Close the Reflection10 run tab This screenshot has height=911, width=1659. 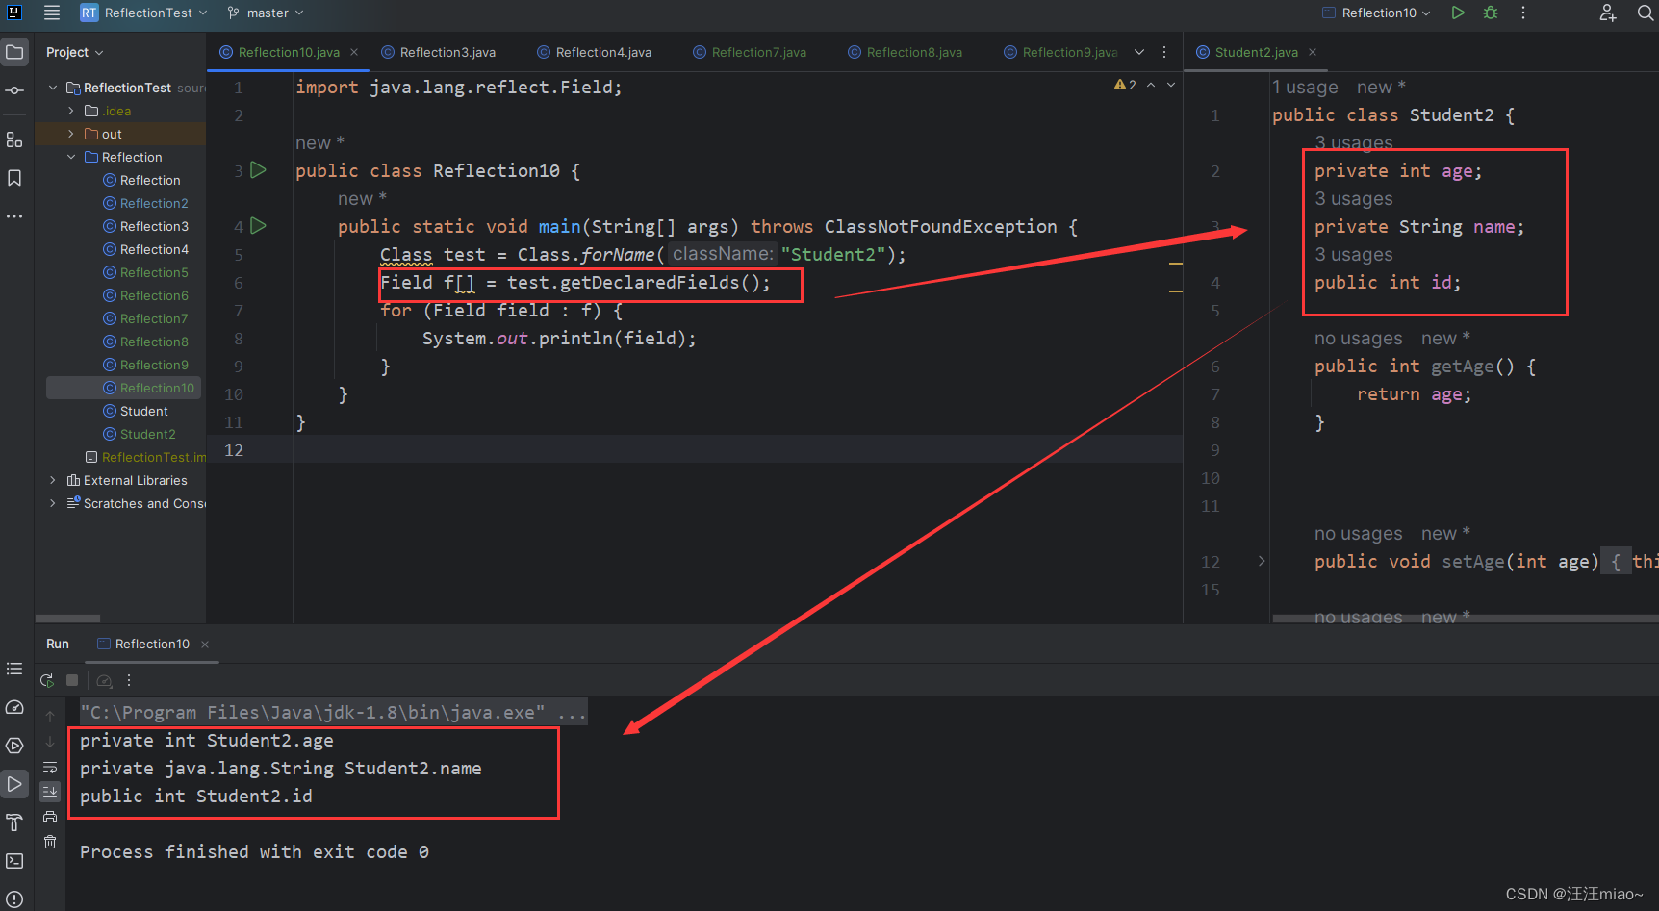click(x=205, y=645)
